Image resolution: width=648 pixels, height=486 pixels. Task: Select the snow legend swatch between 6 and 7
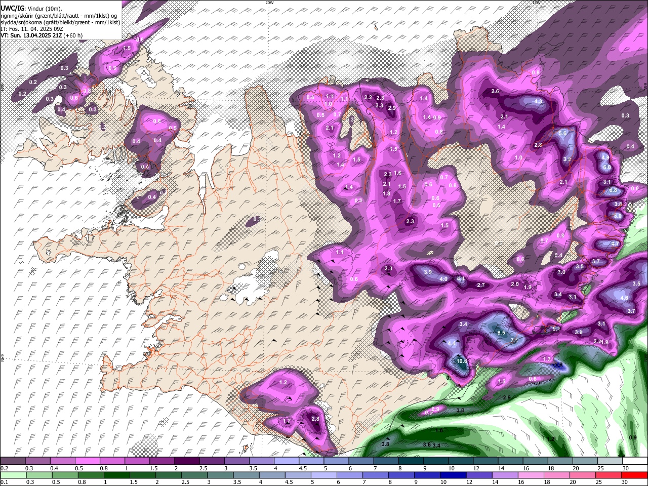click(x=361, y=461)
